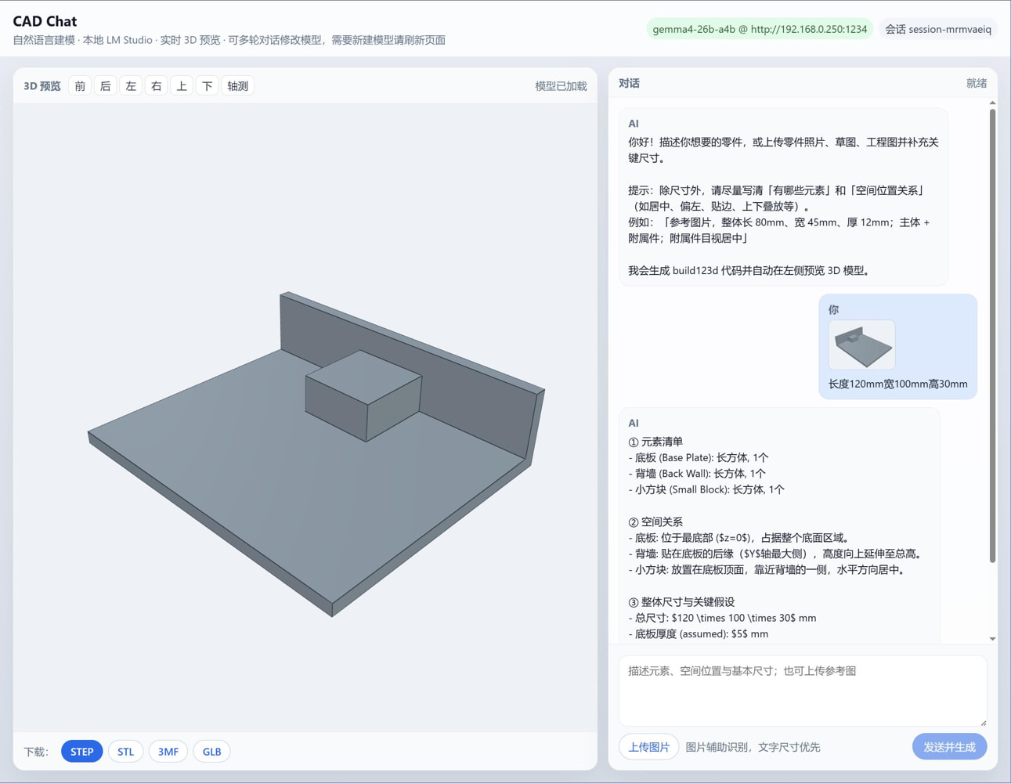This screenshot has height=783, width=1011.
Task: Click the 对话 panel heading
Action: click(x=629, y=83)
